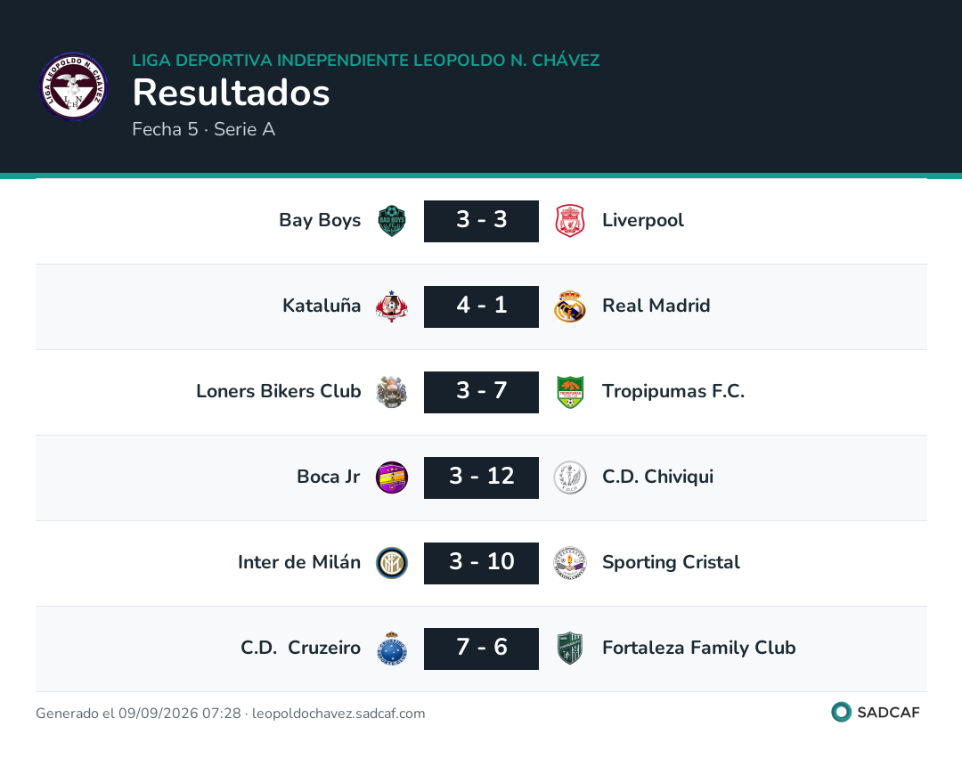Select the Kataluña team crest
Image resolution: width=962 pixels, height=759 pixels.
(x=391, y=306)
